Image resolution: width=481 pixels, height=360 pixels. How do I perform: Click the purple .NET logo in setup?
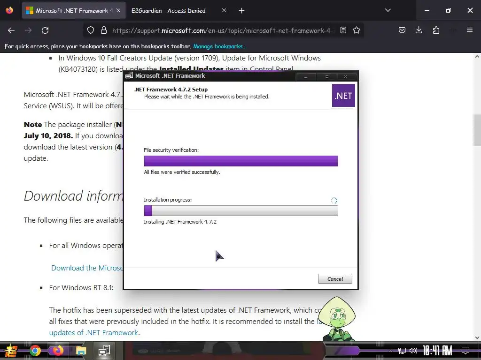pos(343,96)
